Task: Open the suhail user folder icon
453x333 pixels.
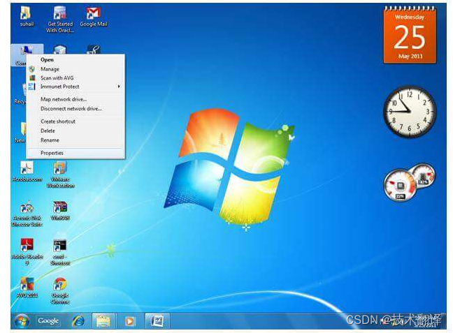Action: point(27,16)
